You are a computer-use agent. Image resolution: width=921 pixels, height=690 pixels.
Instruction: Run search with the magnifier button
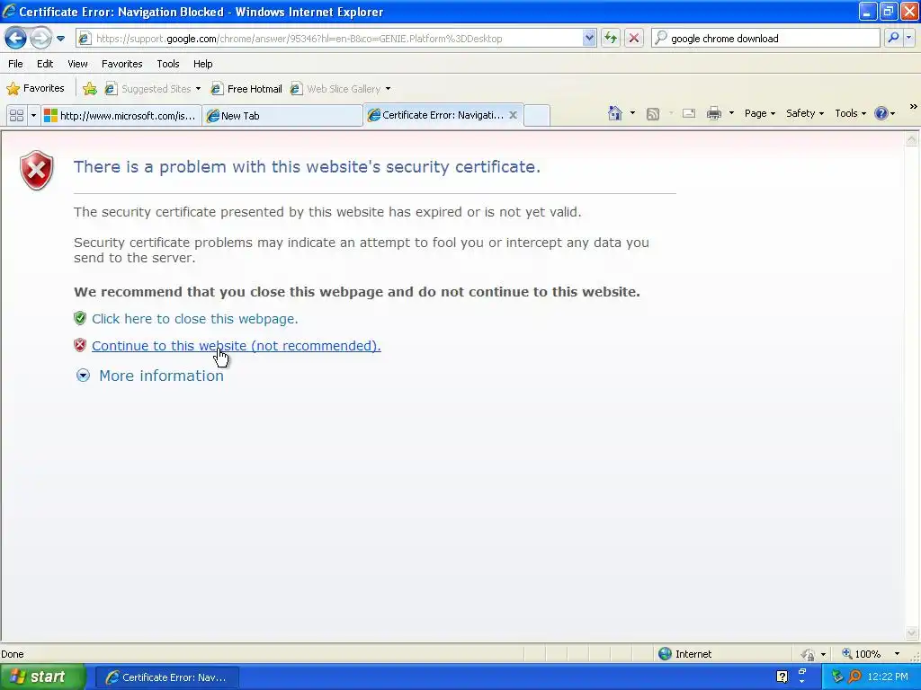coord(893,38)
